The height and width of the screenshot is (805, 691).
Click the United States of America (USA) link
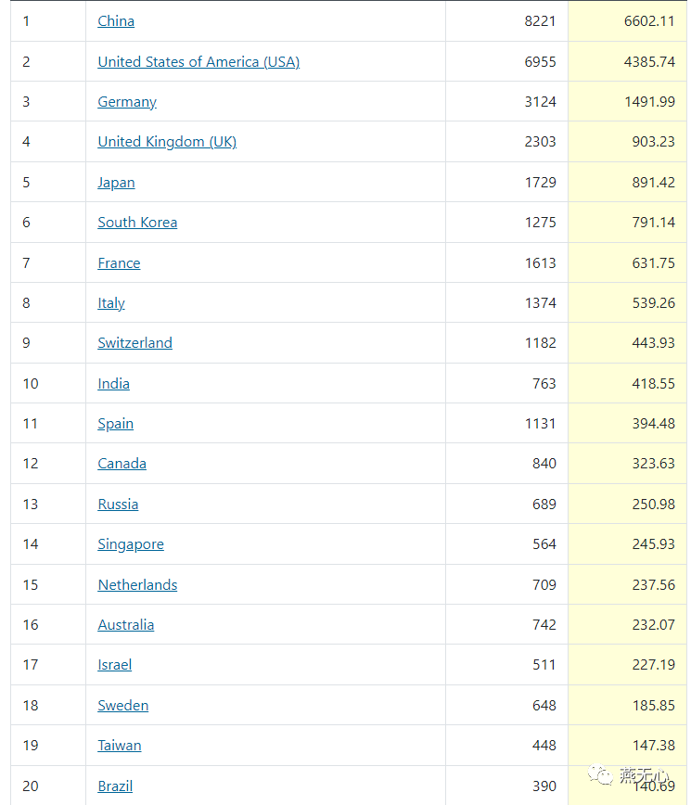click(x=198, y=62)
